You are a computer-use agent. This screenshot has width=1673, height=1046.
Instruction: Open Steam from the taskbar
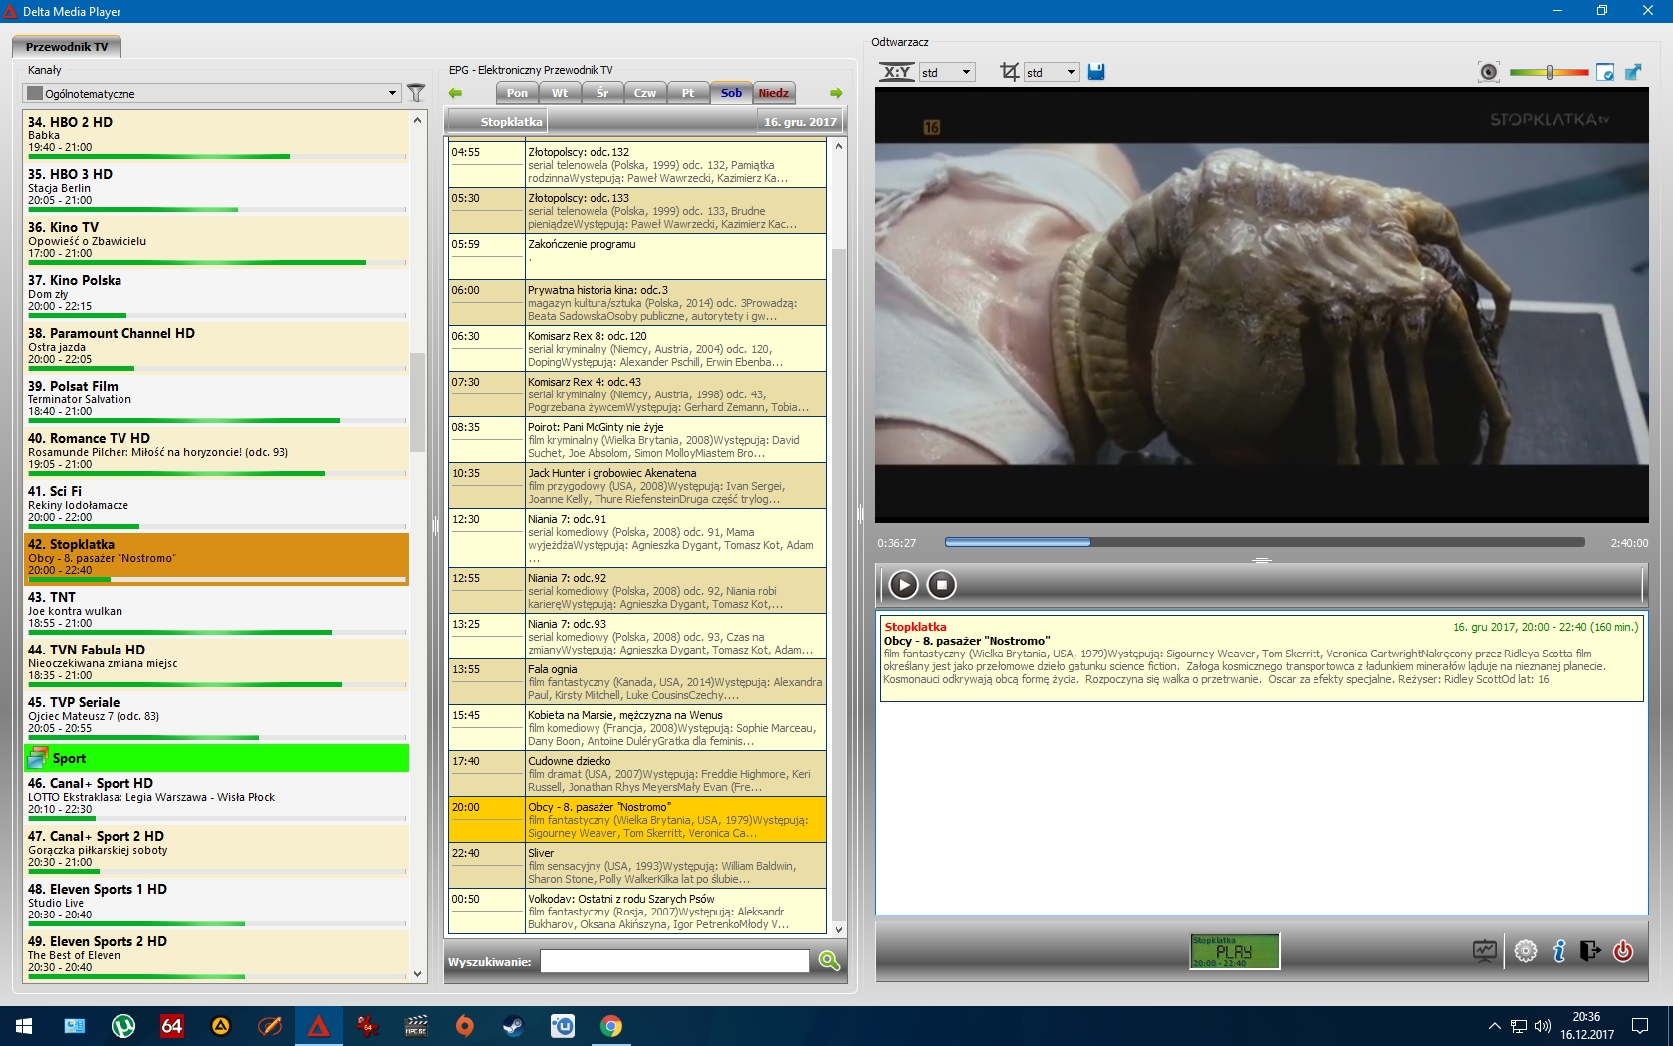514,1026
